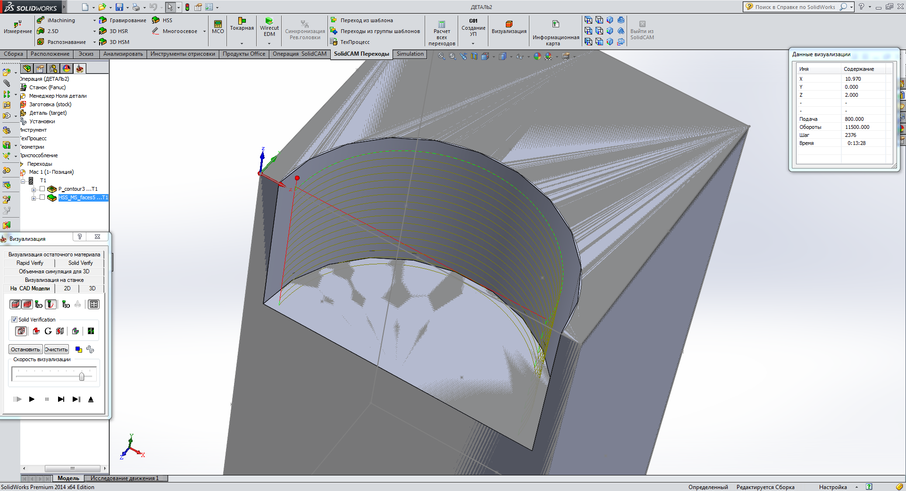Viewport: 906px width, 491px height.
Task: Click the SolidWorks help search field
Action: [x=795, y=7]
